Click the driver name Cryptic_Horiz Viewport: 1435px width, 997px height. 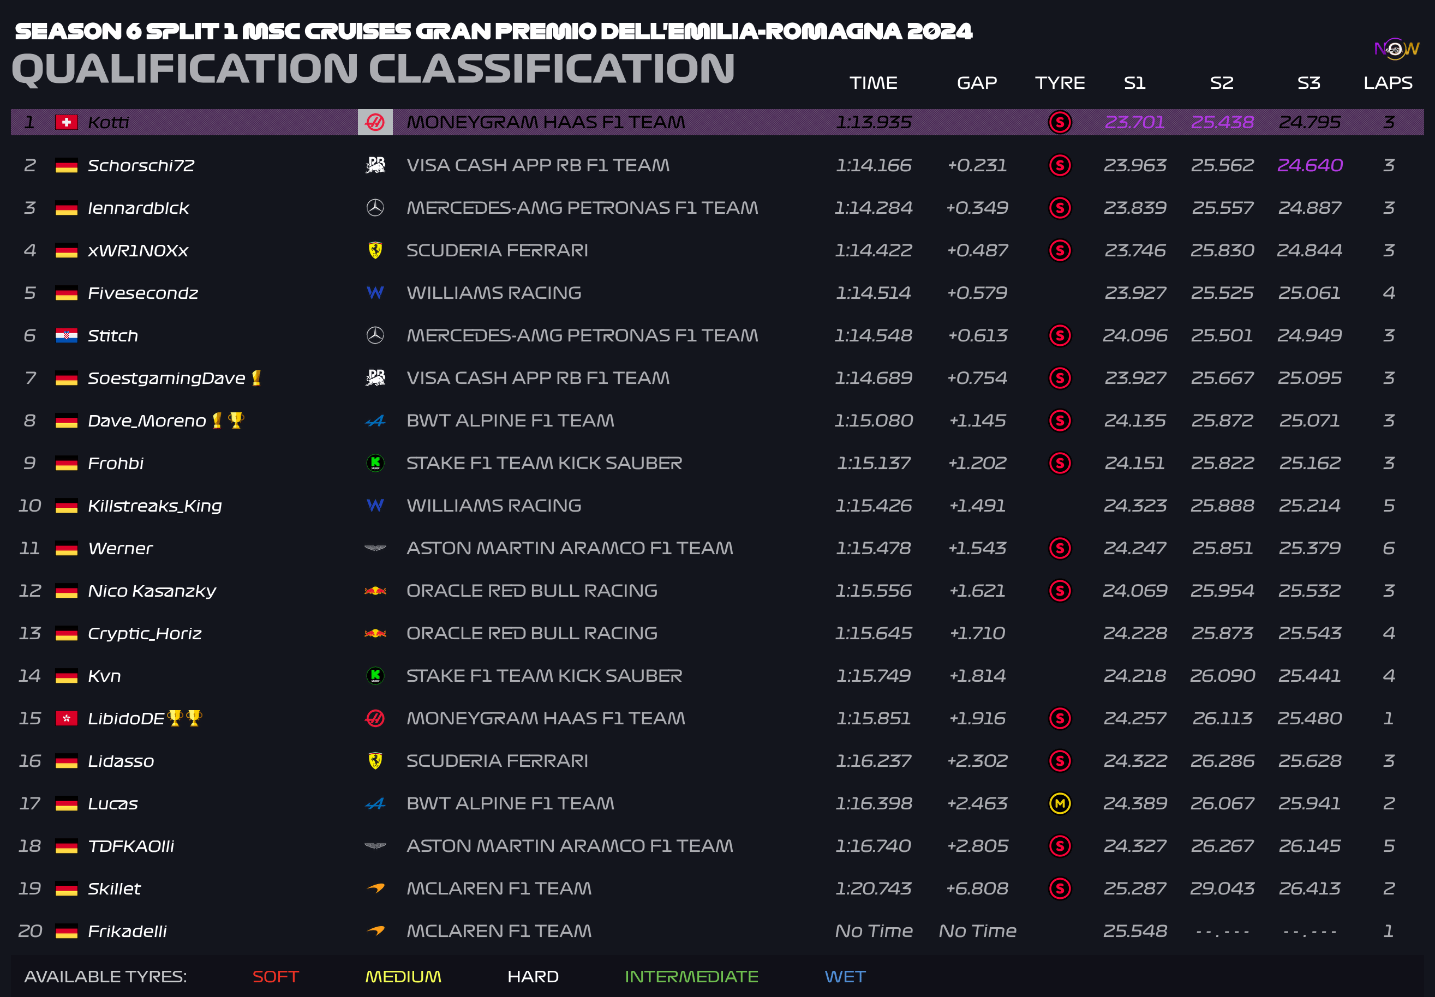coord(145,633)
